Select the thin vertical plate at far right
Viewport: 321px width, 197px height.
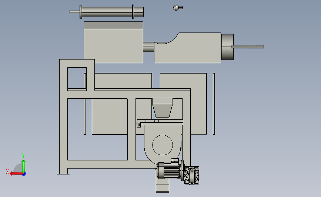(214, 104)
